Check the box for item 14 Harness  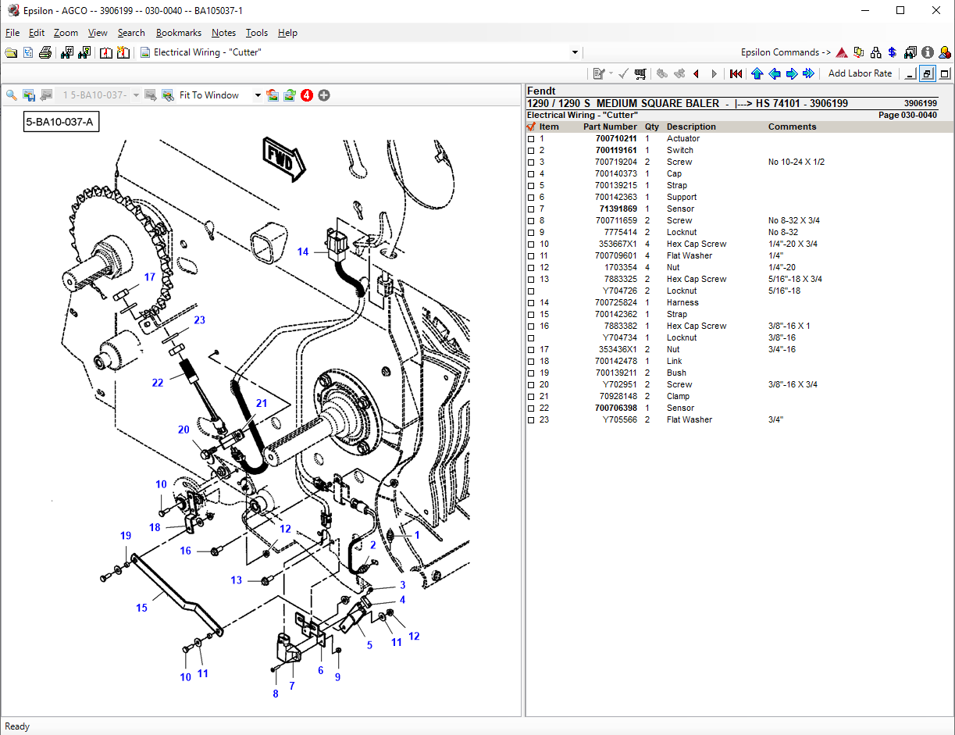tap(531, 303)
